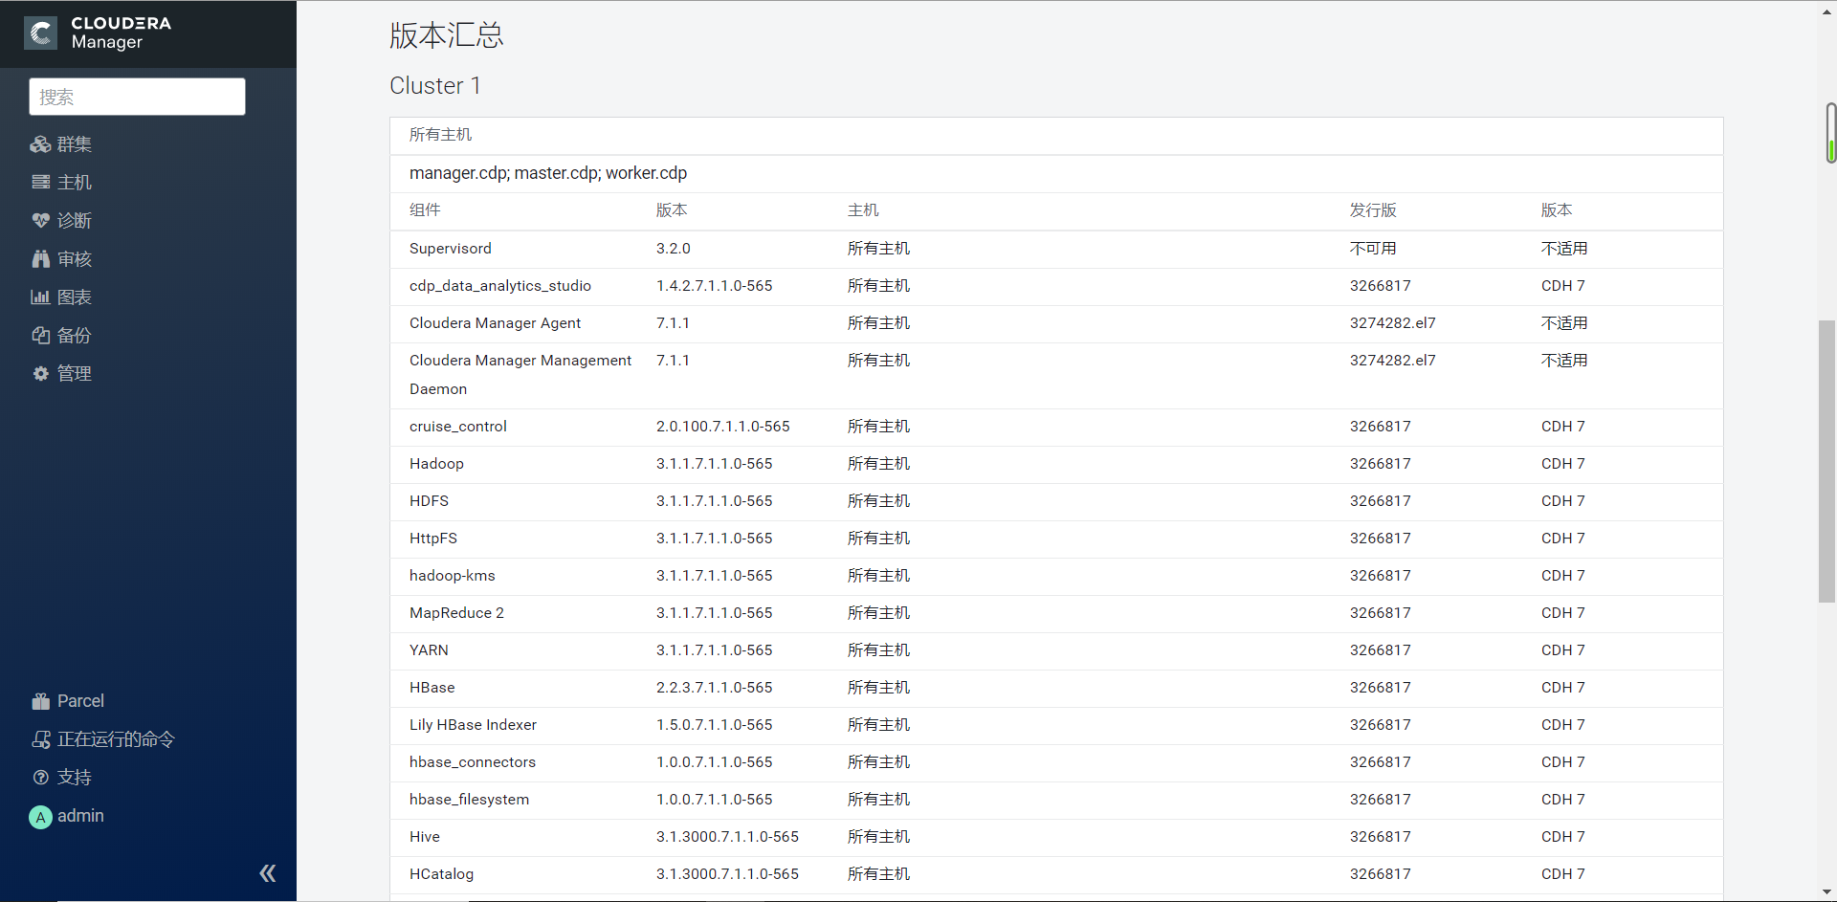Viewport: 1837px width, 902px height.
Task: Click the 审核 binoculars icon in sidebar
Action: click(x=40, y=259)
